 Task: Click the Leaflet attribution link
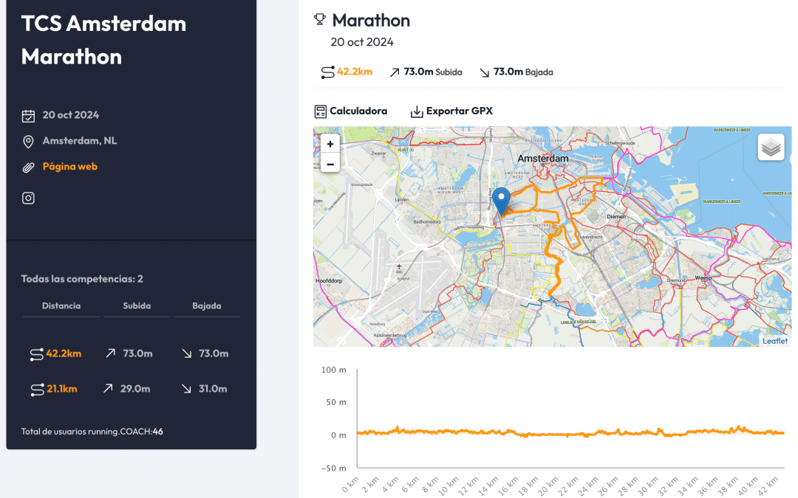[775, 340]
